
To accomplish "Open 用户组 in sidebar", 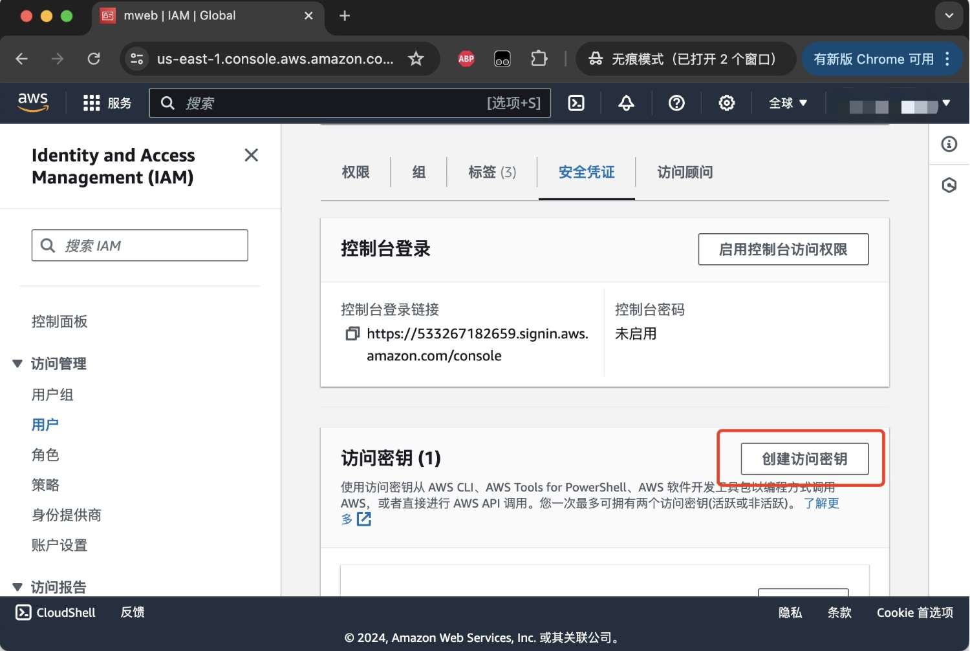I will point(52,395).
